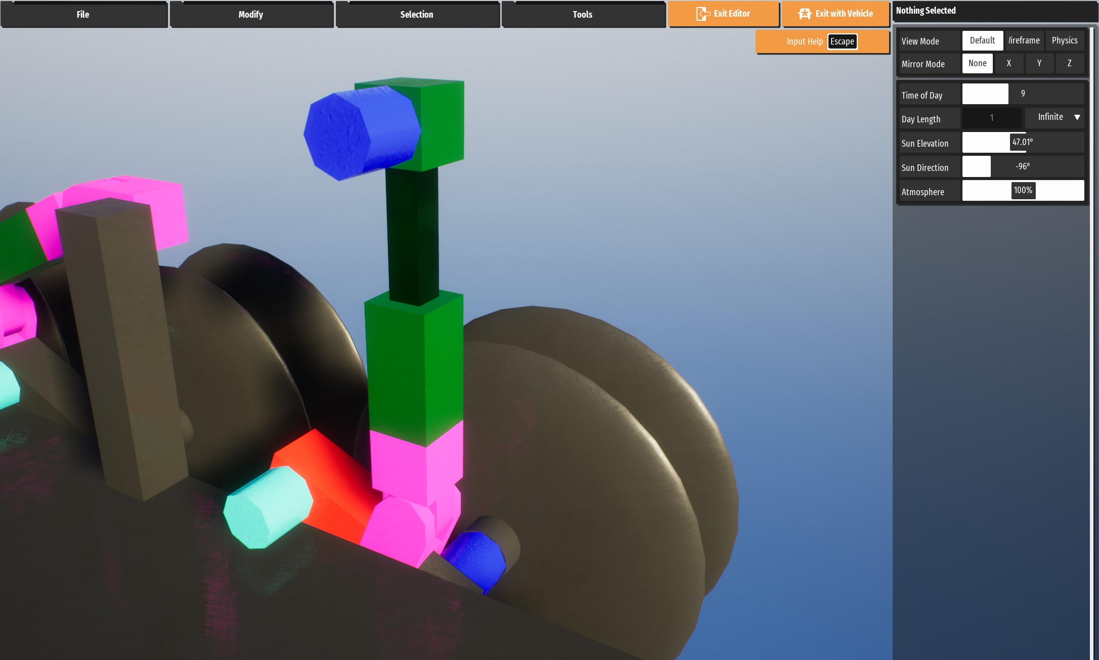Open the Selection menu
This screenshot has width=1099, height=660.
[417, 14]
